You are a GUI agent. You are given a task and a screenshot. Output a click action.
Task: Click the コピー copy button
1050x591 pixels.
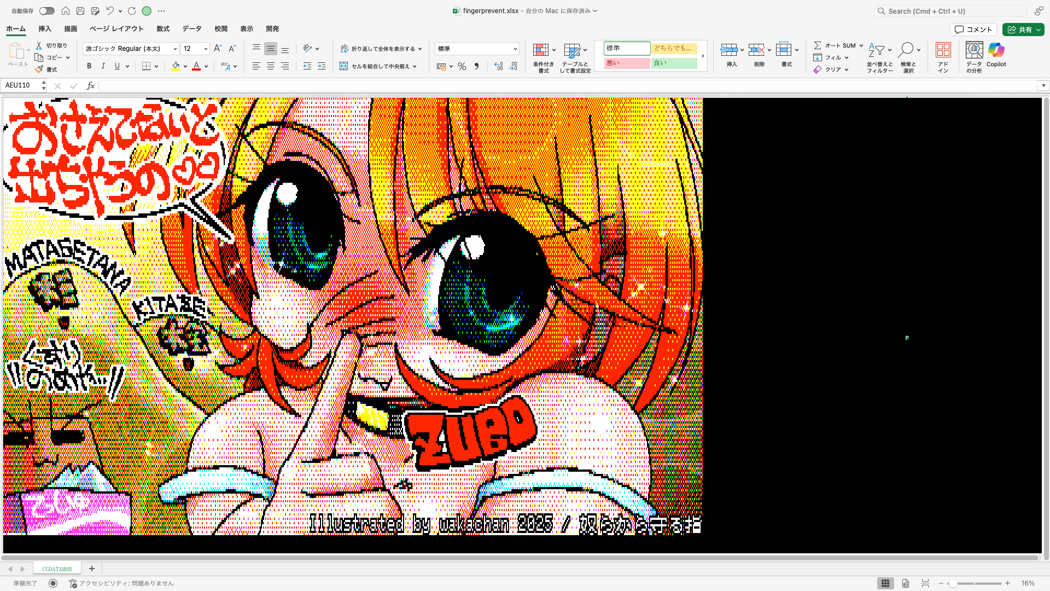click(x=49, y=57)
